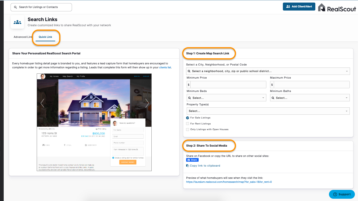Viewport: 358px width, 201px height.
Task: Open the clients list link
Action: pyautogui.click(x=165, y=67)
